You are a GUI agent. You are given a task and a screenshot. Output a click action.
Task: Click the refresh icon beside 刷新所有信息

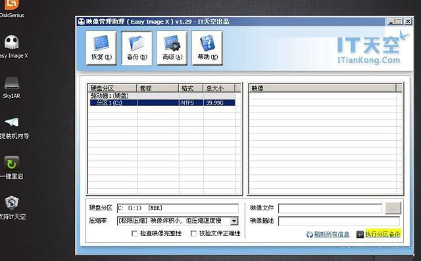tap(310, 235)
